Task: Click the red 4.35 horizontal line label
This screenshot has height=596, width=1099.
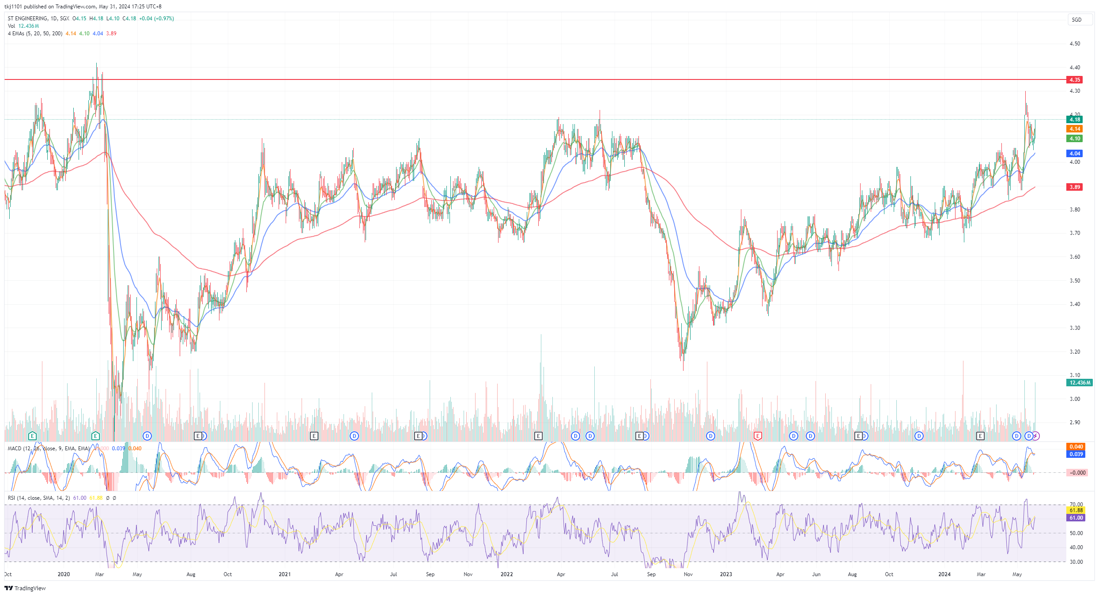Action: tap(1075, 80)
